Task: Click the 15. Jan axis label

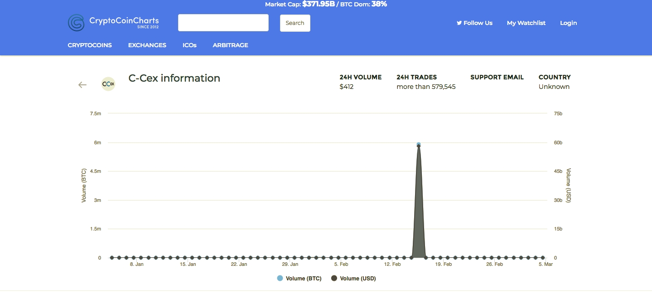Action: point(188,264)
